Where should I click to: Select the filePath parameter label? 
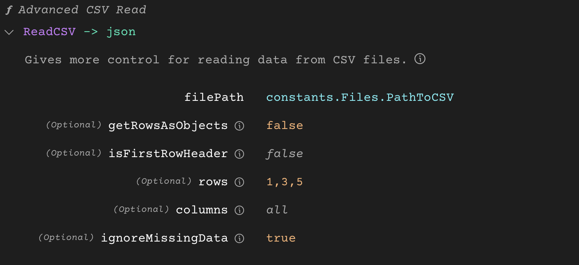(214, 97)
